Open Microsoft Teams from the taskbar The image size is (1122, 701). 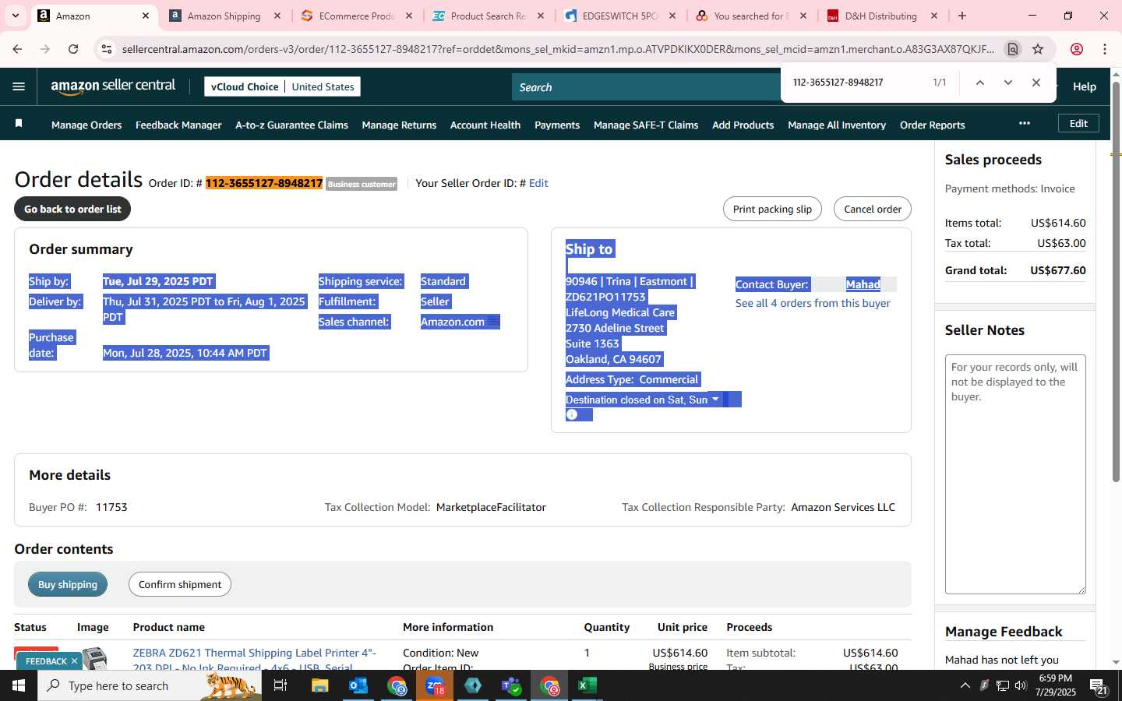click(511, 685)
